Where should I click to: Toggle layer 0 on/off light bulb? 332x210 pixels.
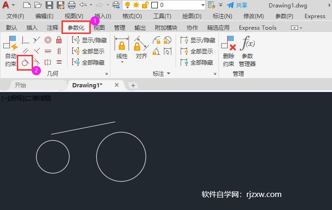[128, 5]
